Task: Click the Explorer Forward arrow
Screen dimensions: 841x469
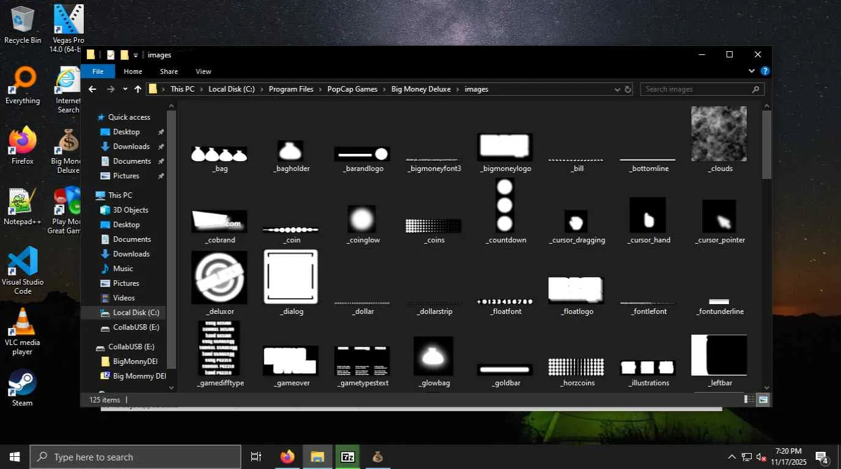Action: coord(111,89)
